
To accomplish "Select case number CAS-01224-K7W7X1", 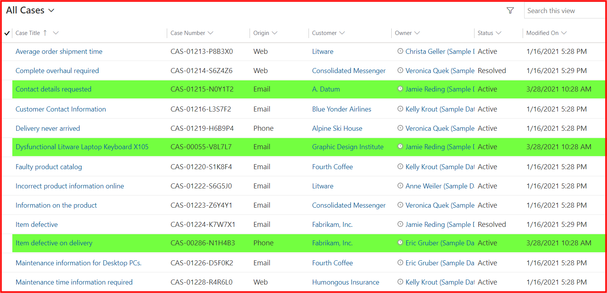I will (x=203, y=225).
